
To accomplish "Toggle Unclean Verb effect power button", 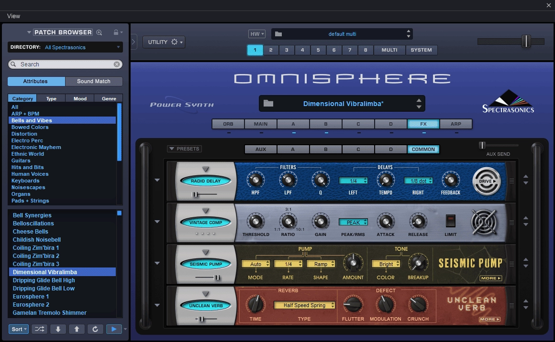I will pos(206,306).
